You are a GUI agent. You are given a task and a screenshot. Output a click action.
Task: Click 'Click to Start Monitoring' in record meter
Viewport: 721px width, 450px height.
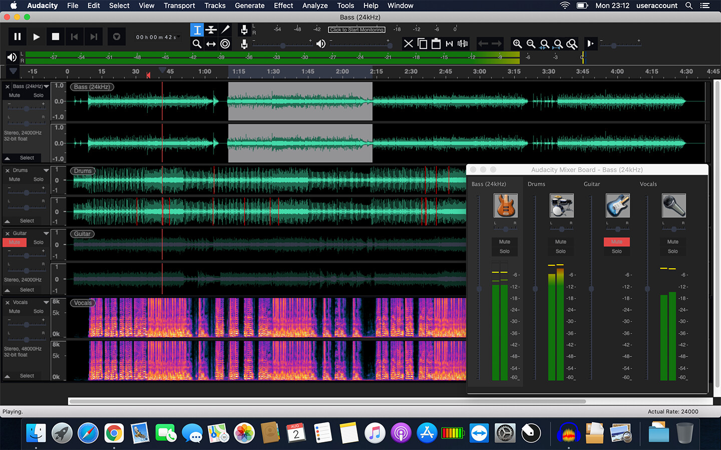357,29
